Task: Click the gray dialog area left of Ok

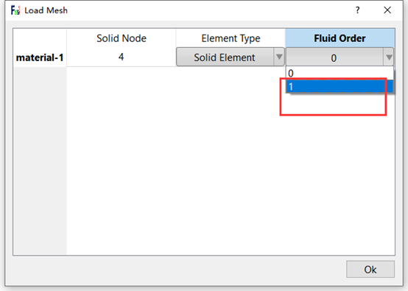Action: (x=176, y=269)
